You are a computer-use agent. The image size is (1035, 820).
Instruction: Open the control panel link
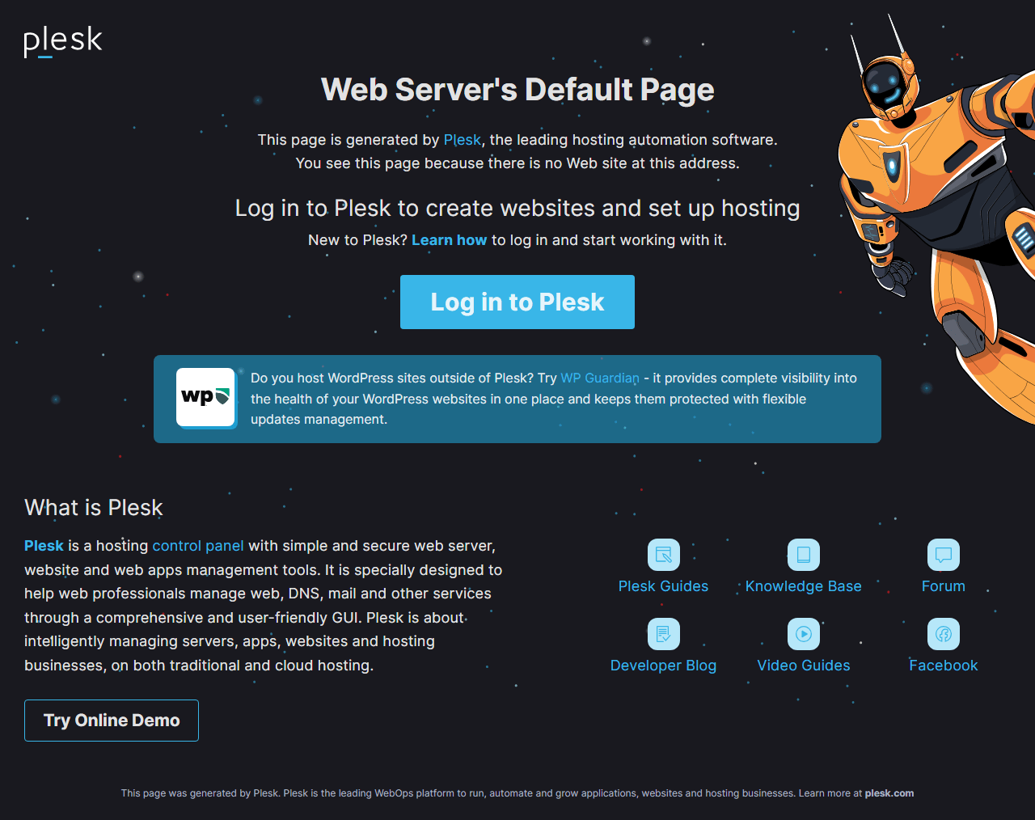(x=198, y=546)
